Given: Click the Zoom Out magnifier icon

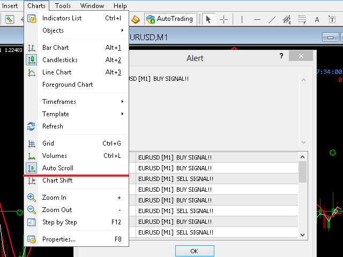Looking at the screenshot, I should [32, 210].
